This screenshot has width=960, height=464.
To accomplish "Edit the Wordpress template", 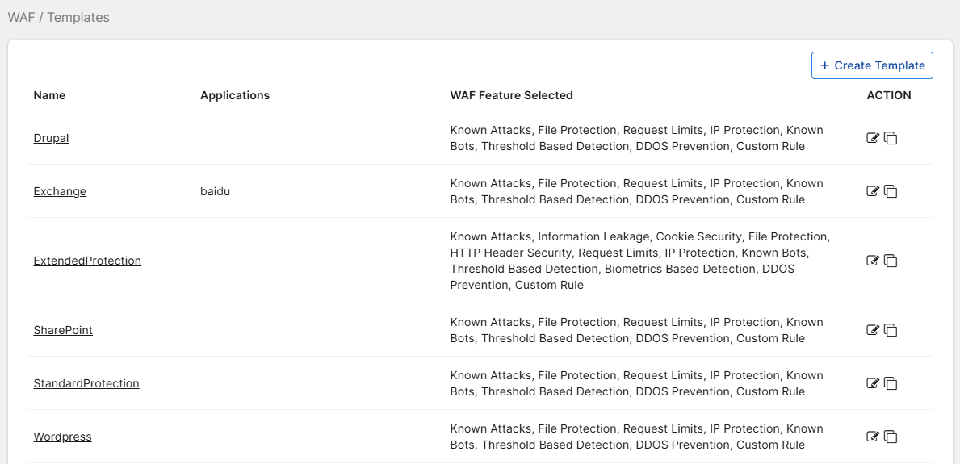I will coord(872,437).
